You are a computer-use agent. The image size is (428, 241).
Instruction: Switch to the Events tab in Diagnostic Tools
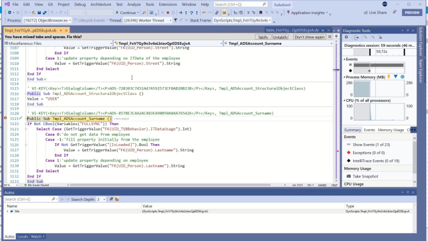point(369,130)
